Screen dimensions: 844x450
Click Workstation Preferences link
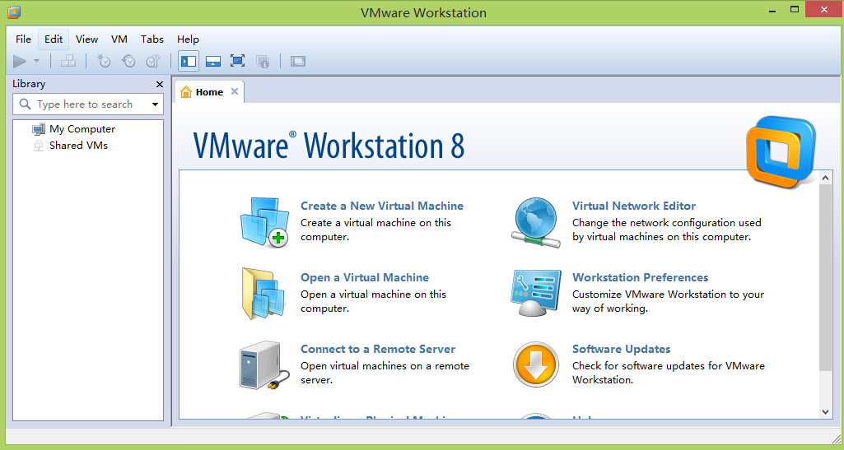click(x=640, y=277)
